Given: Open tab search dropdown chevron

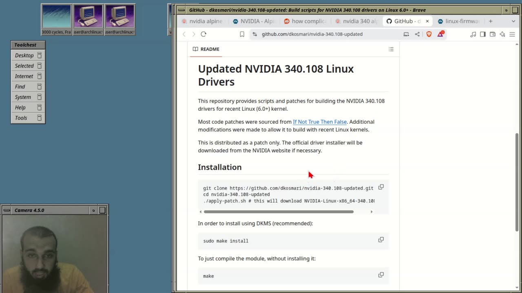Looking at the screenshot, I should pos(513,21).
